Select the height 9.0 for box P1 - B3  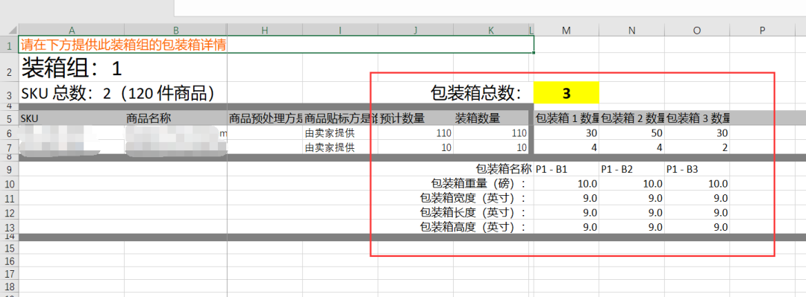click(721, 227)
